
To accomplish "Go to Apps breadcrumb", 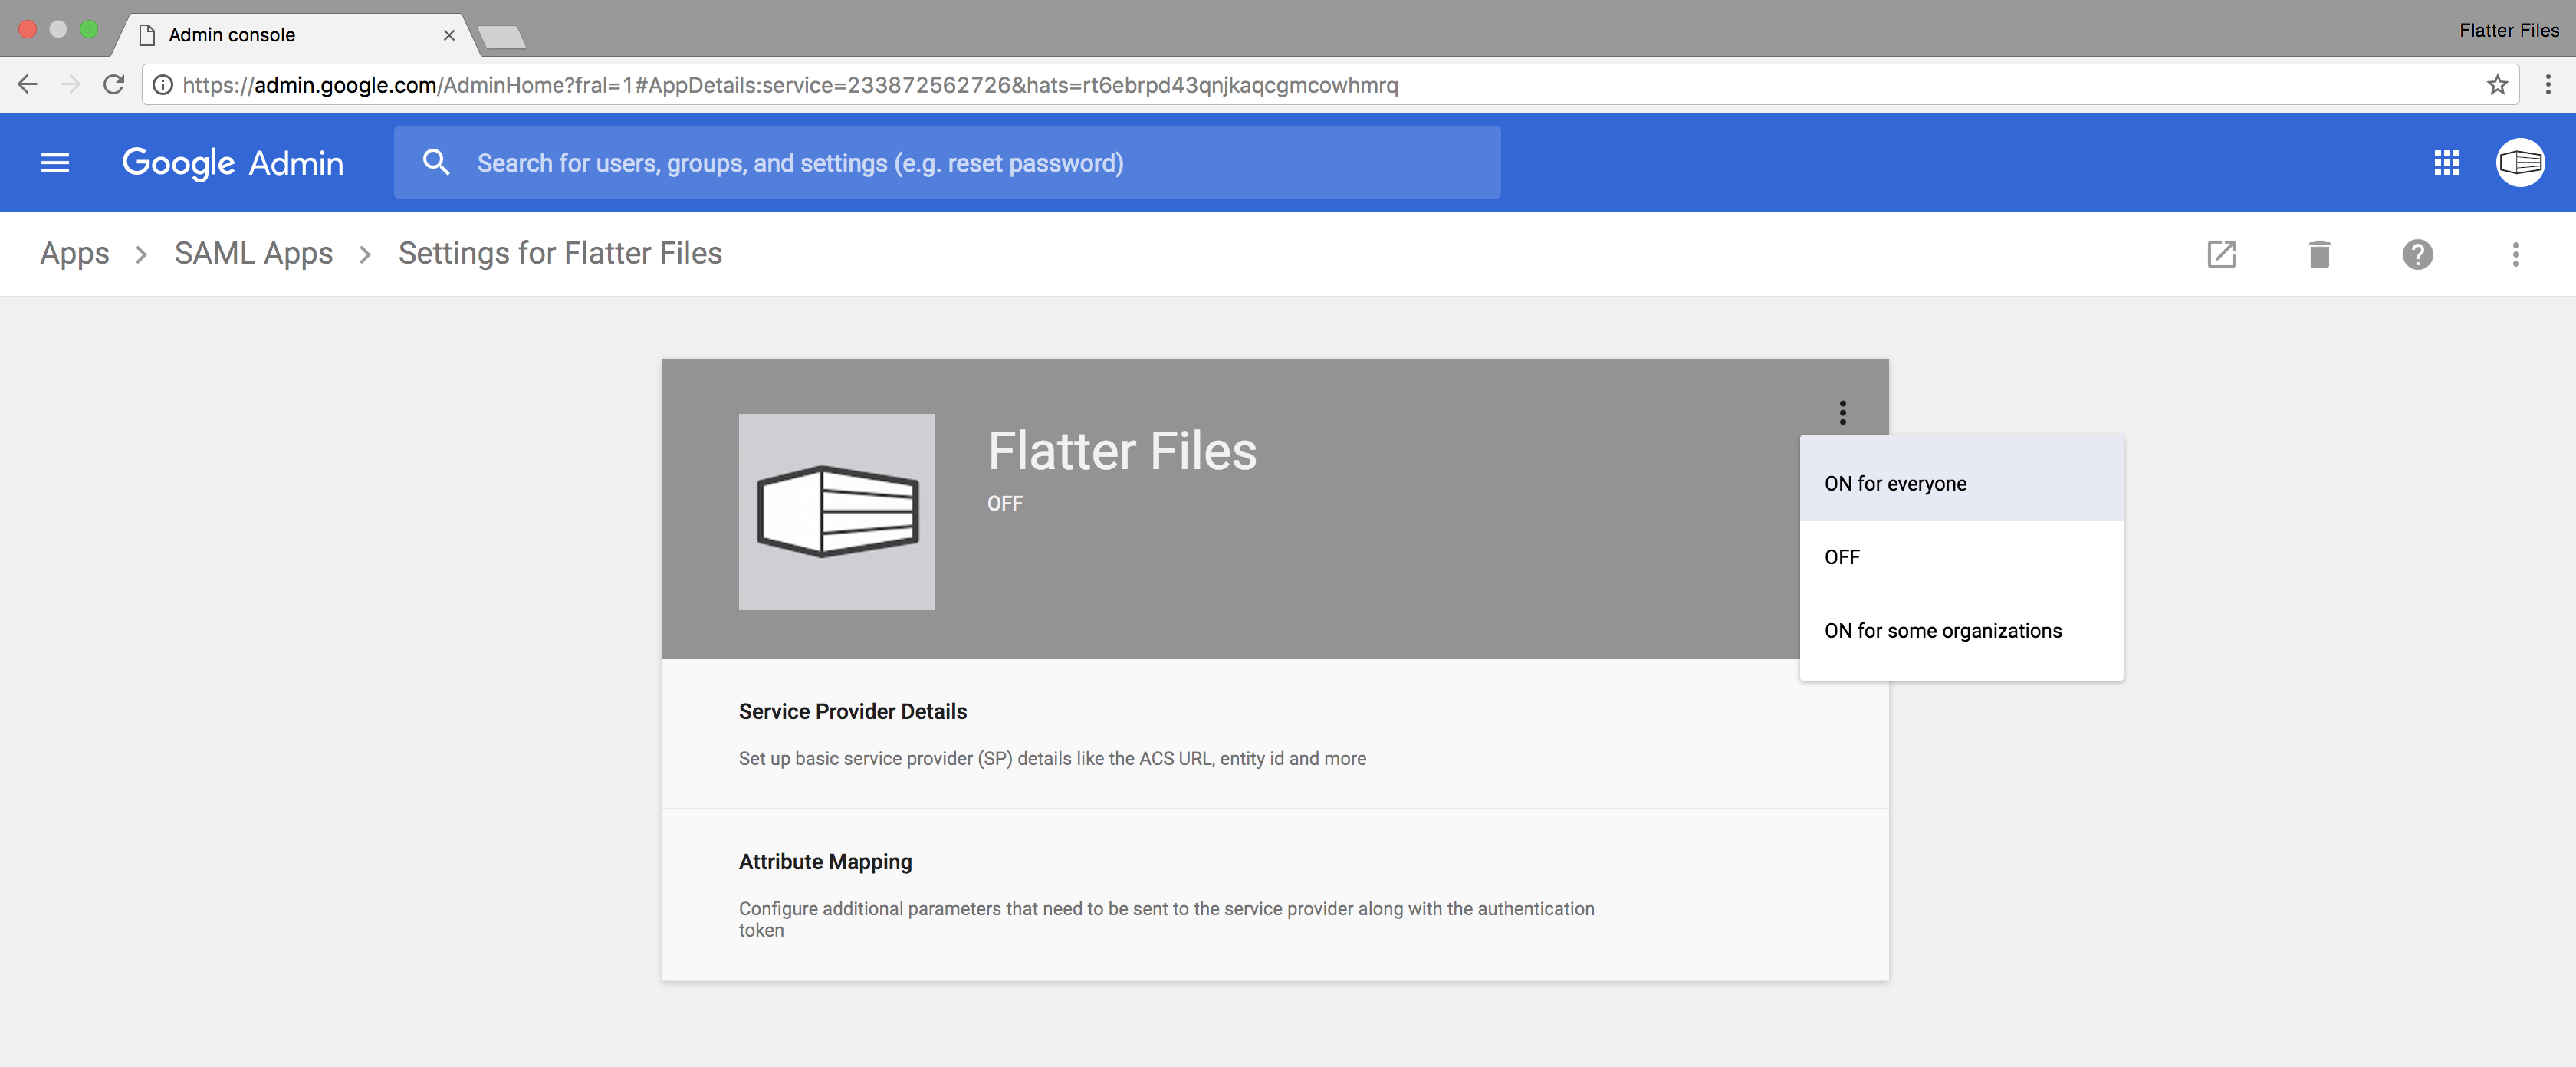I will click(75, 253).
